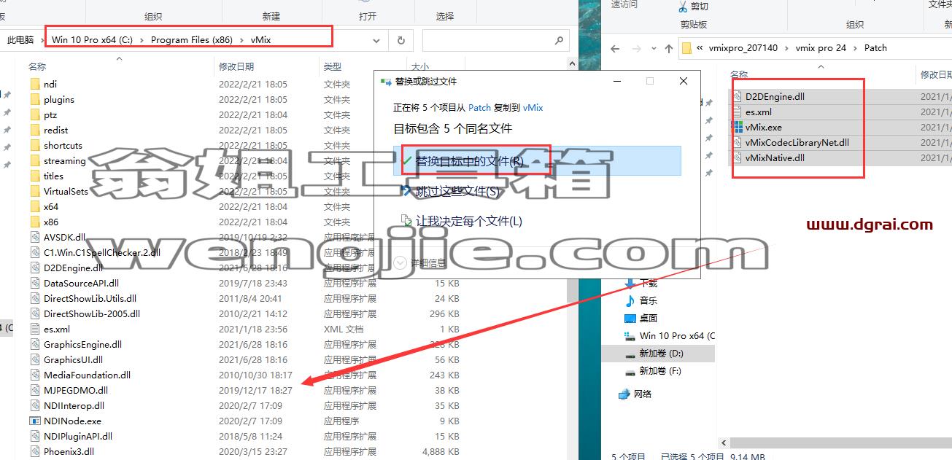The width and height of the screenshot is (952, 460).
Task: Go up one level in Patch window
Action: click(x=668, y=49)
